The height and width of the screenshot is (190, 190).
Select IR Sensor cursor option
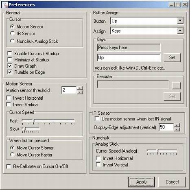(12, 33)
